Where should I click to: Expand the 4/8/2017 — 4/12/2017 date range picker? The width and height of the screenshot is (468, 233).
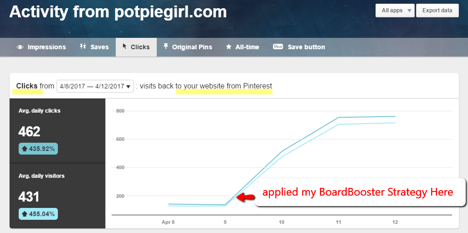(95, 86)
